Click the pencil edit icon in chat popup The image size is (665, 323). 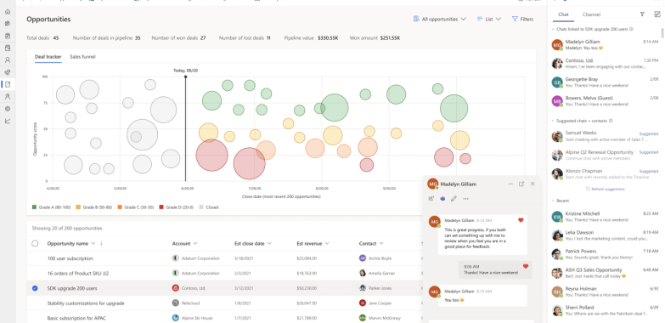click(454, 199)
